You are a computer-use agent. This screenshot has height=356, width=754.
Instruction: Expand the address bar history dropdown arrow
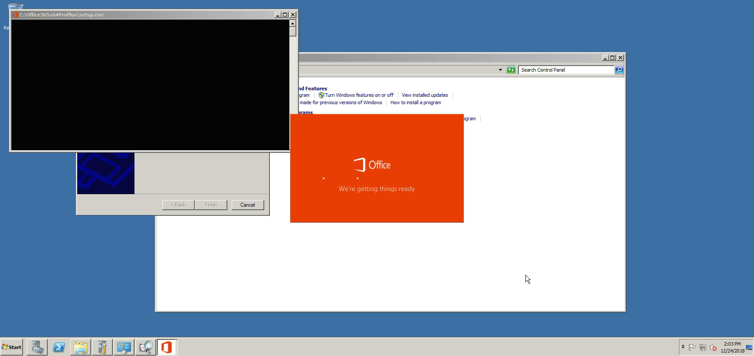coord(500,70)
